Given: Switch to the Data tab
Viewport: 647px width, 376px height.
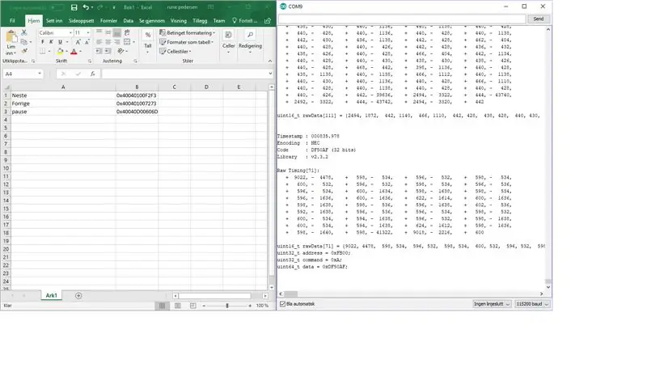Looking at the screenshot, I should [x=129, y=21].
